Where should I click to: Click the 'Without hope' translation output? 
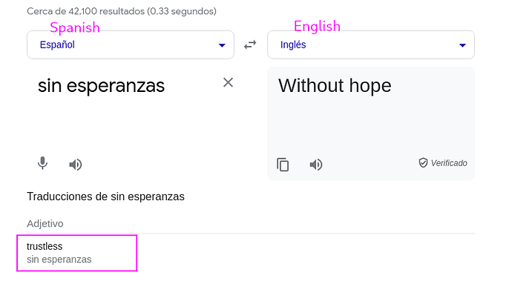coord(335,86)
